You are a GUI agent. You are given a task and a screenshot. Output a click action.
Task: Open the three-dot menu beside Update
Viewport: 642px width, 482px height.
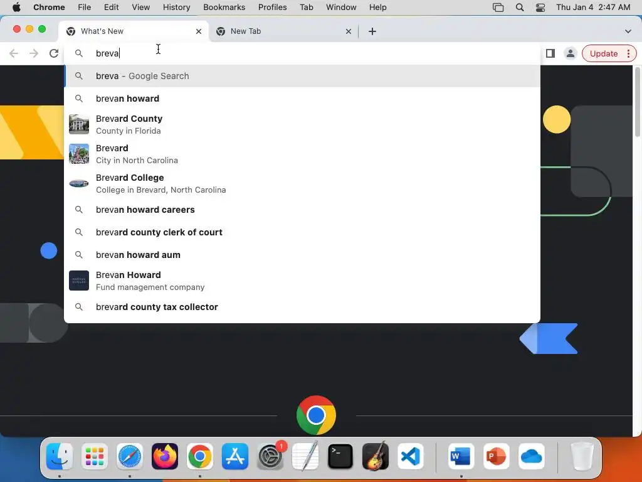tap(628, 54)
